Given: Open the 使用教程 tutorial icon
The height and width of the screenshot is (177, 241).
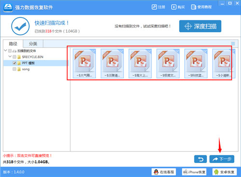Looking at the screenshot, I should pyautogui.click(x=193, y=7).
